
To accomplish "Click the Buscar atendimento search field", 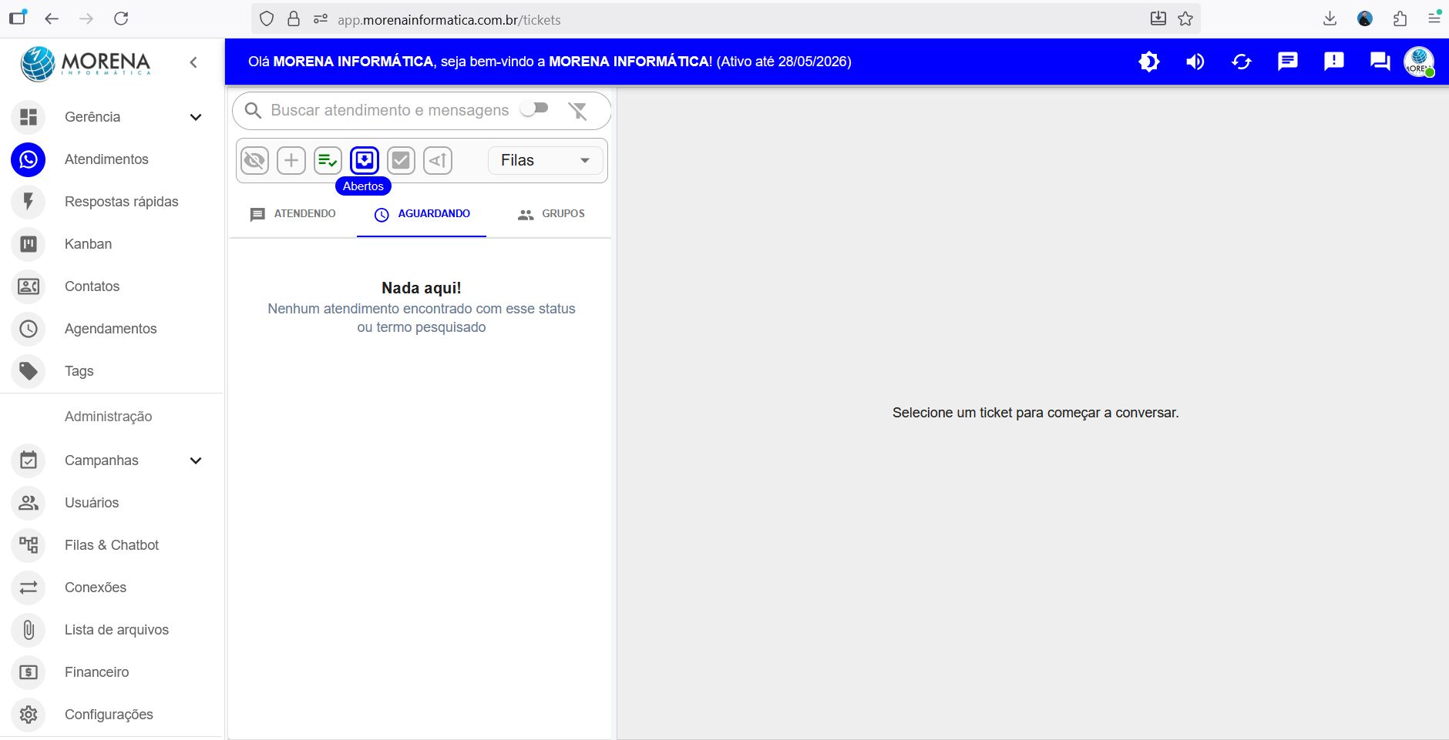I will 389,111.
